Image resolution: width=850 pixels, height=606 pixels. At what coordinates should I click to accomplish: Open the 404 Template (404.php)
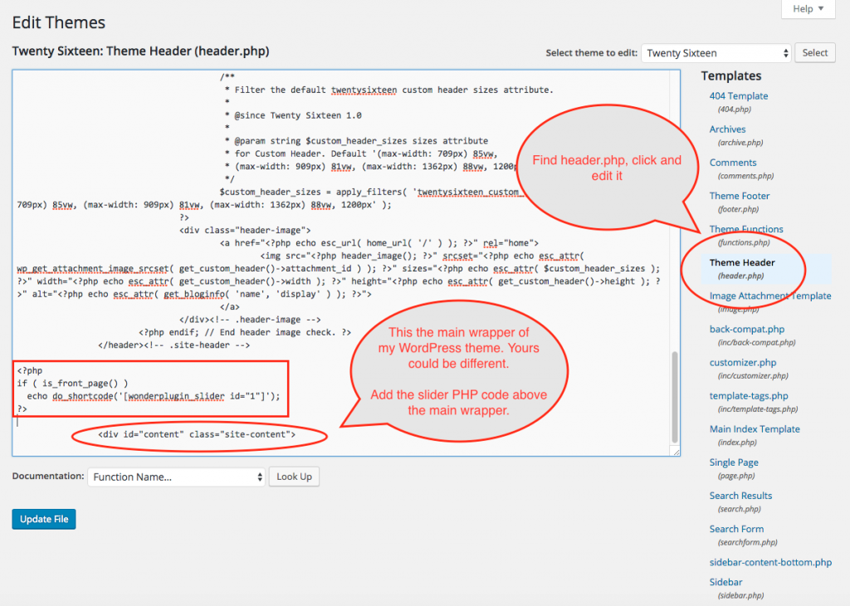[738, 95]
